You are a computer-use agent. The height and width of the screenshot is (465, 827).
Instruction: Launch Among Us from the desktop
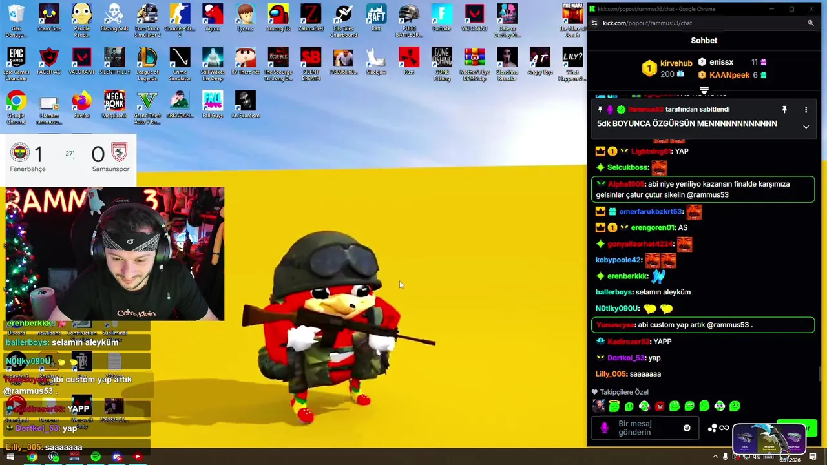point(278,18)
